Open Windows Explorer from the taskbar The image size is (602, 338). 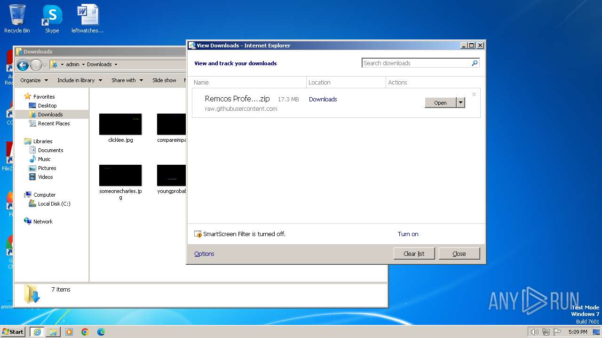pyautogui.click(x=53, y=332)
